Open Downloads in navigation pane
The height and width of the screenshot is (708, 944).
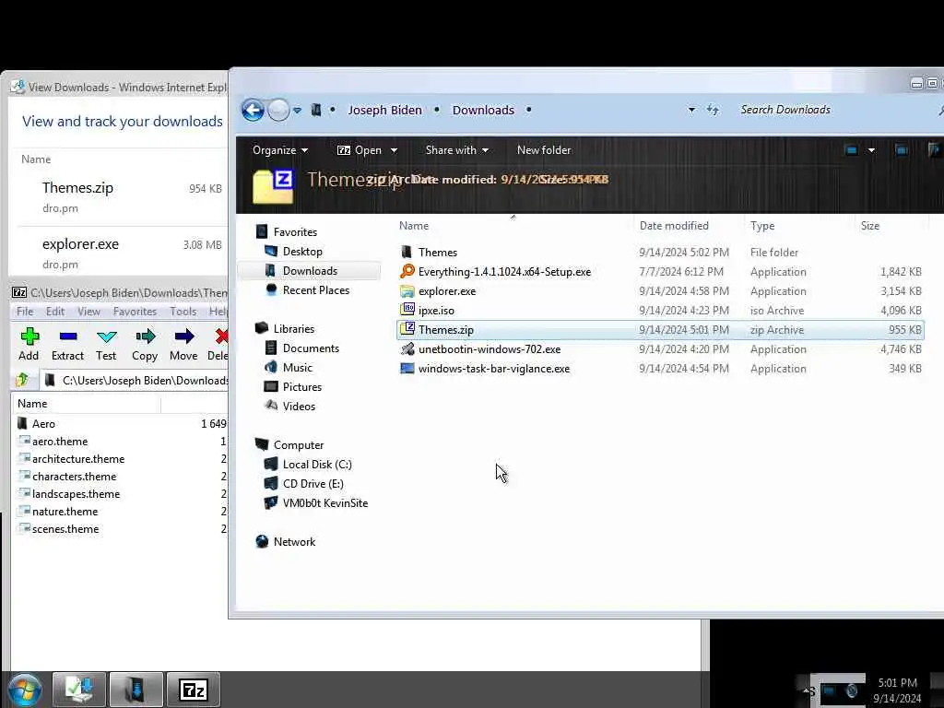pos(310,270)
